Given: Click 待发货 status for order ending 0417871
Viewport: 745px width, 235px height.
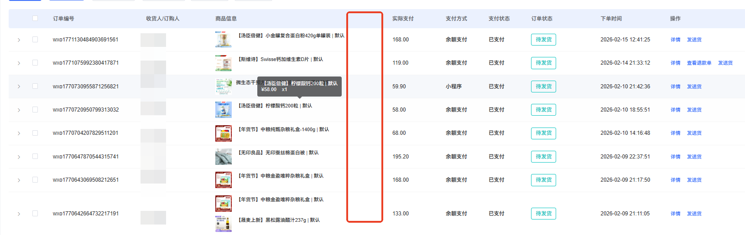Looking at the screenshot, I should [543, 63].
